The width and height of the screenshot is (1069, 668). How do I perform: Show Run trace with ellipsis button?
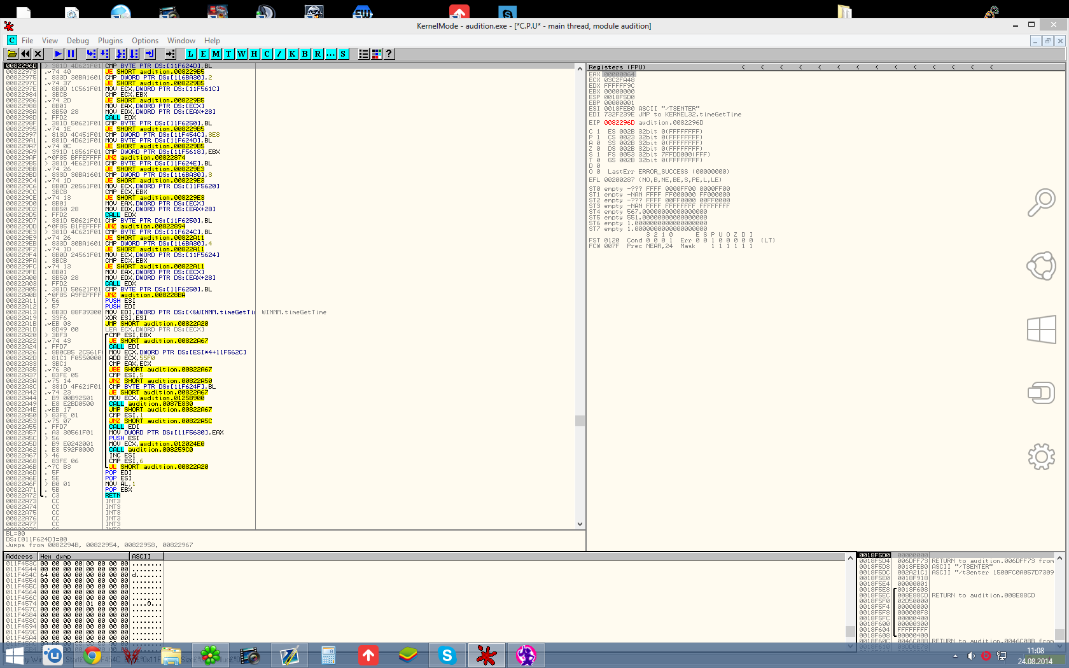tap(330, 54)
